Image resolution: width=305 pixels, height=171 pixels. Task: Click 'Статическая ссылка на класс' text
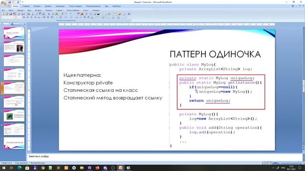tap(101, 90)
